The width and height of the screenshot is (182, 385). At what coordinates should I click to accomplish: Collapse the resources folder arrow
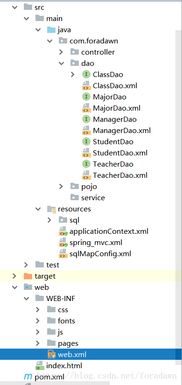pos(38,209)
